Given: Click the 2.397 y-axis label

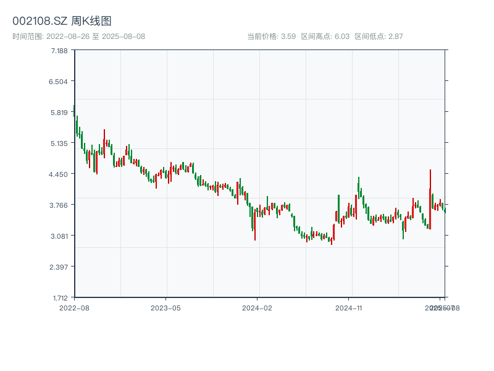Looking at the screenshot, I should point(60,267).
